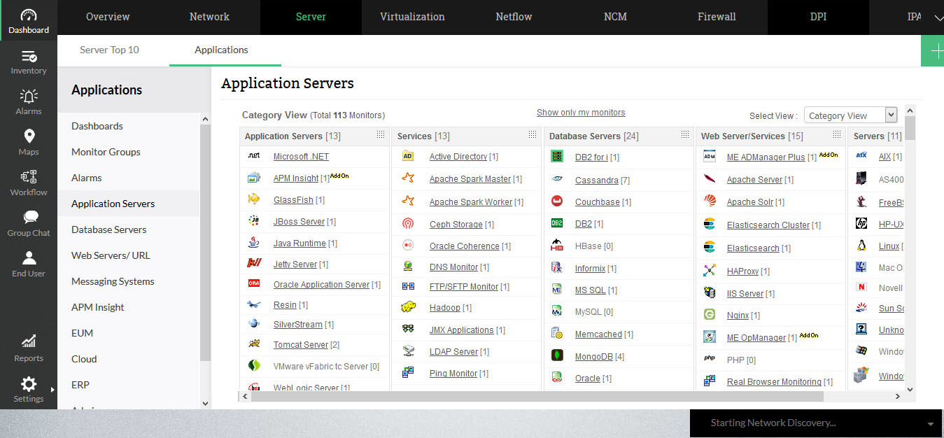Select Database Servers in Applications menu
This screenshot has width=944, height=438.
point(109,229)
